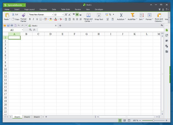The image size is (173, 125).
Task: Open the font size 12 dropdown
Action: 63,15
